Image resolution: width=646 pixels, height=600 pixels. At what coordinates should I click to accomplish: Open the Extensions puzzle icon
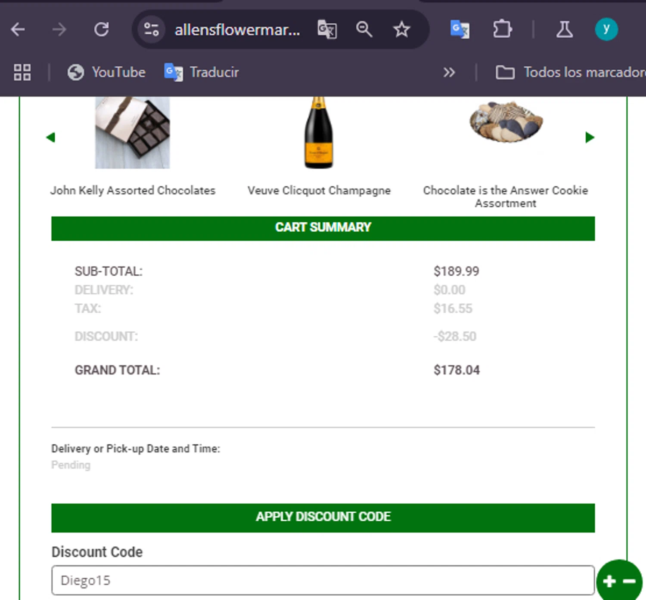(x=502, y=30)
